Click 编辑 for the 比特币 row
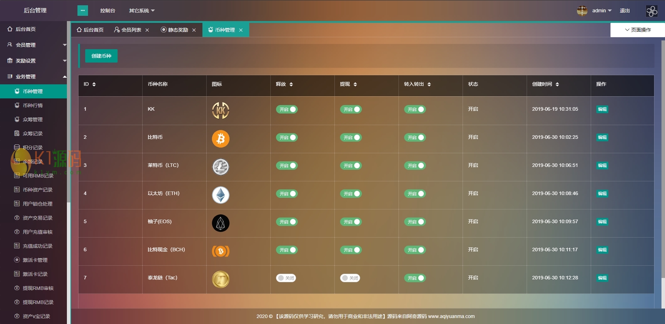 pos(602,137)
